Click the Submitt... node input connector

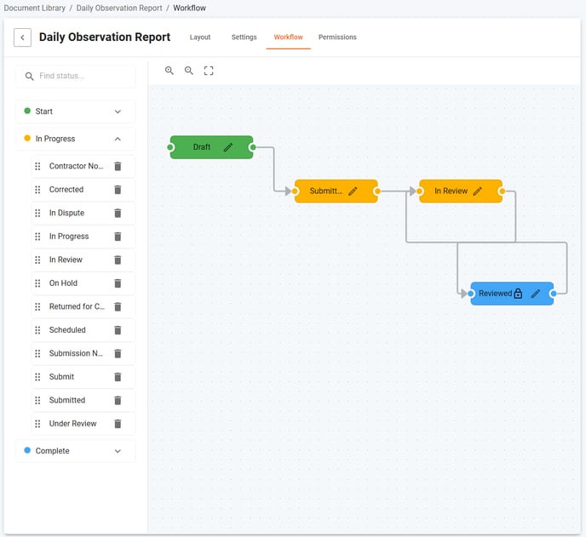(x=295, y=191)
